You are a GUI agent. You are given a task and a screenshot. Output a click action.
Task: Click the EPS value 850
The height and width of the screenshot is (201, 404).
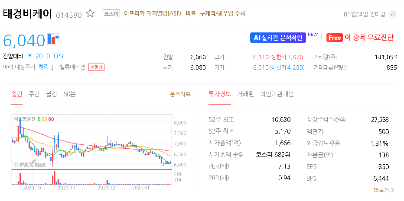384,166
